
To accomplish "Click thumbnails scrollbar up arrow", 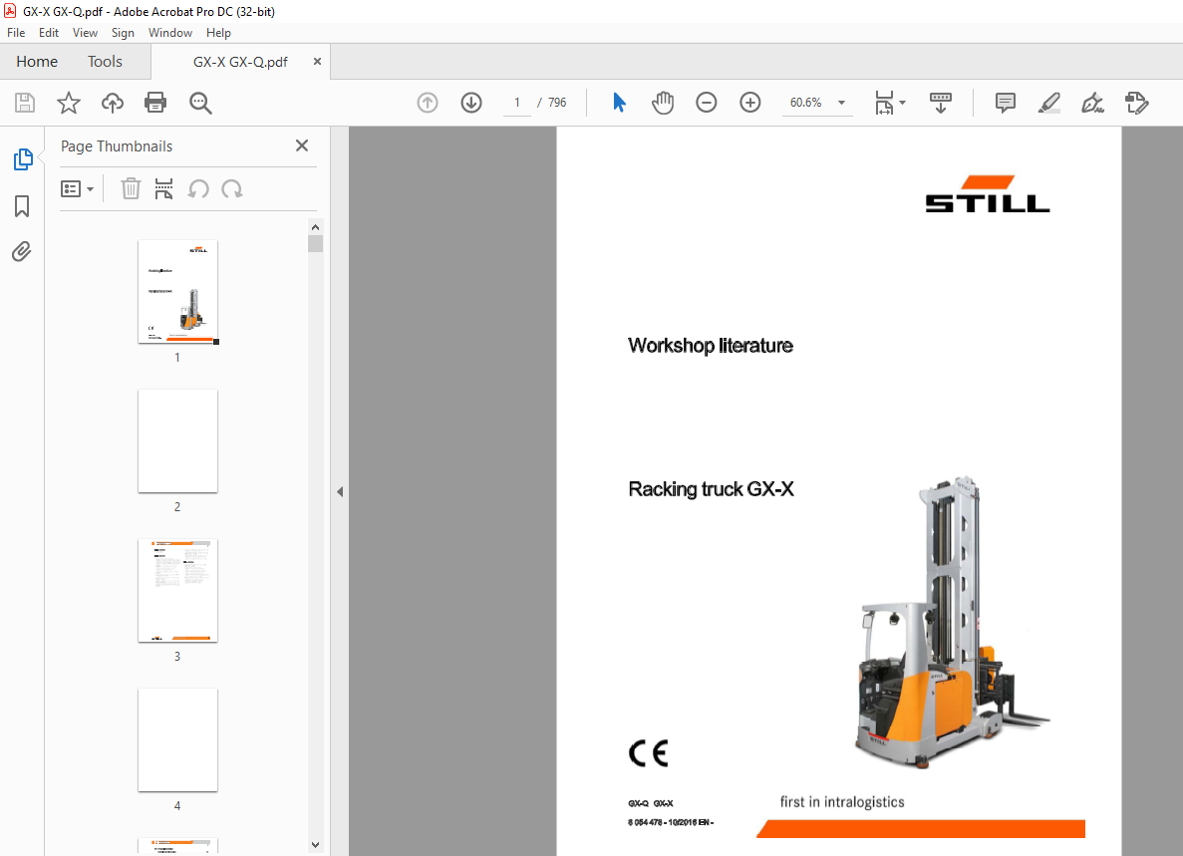I will tap(315, 227).
